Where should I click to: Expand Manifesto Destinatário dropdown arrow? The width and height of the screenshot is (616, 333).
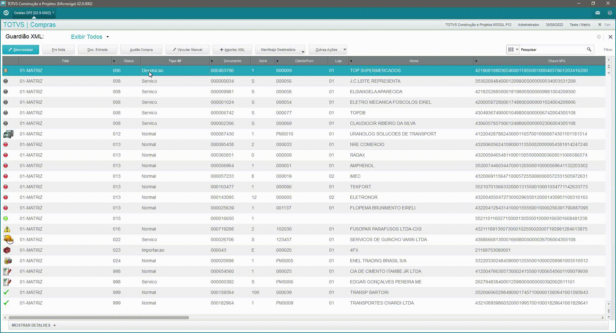[303, 52]
